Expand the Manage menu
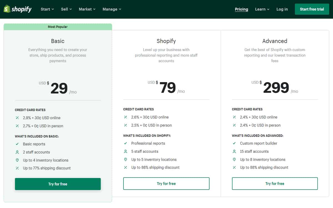The width and height of the screenshot is (333, 208). 112,9
